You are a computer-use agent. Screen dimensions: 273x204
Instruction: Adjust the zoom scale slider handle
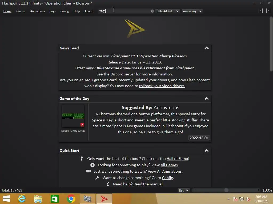tap(226, 190)
